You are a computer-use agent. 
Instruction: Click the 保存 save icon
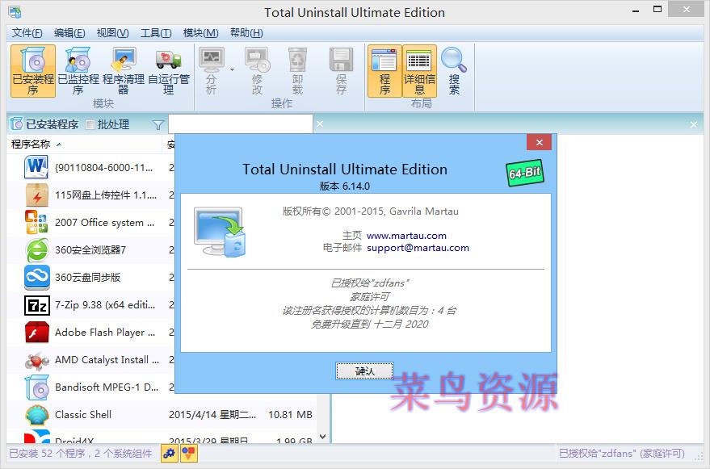(341, 71)
